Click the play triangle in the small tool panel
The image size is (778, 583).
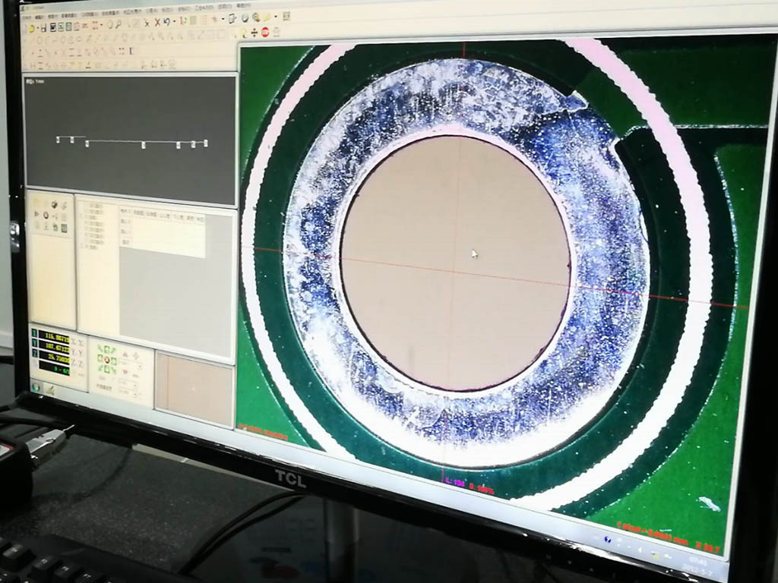[x=36, y=214]
